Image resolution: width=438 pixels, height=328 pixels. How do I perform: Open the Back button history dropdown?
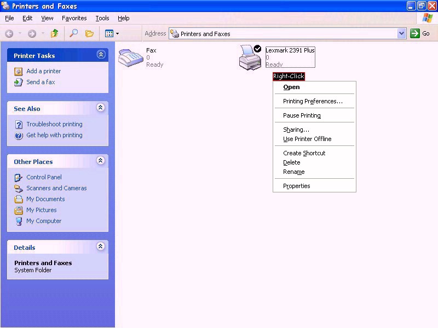pos(20,33)
